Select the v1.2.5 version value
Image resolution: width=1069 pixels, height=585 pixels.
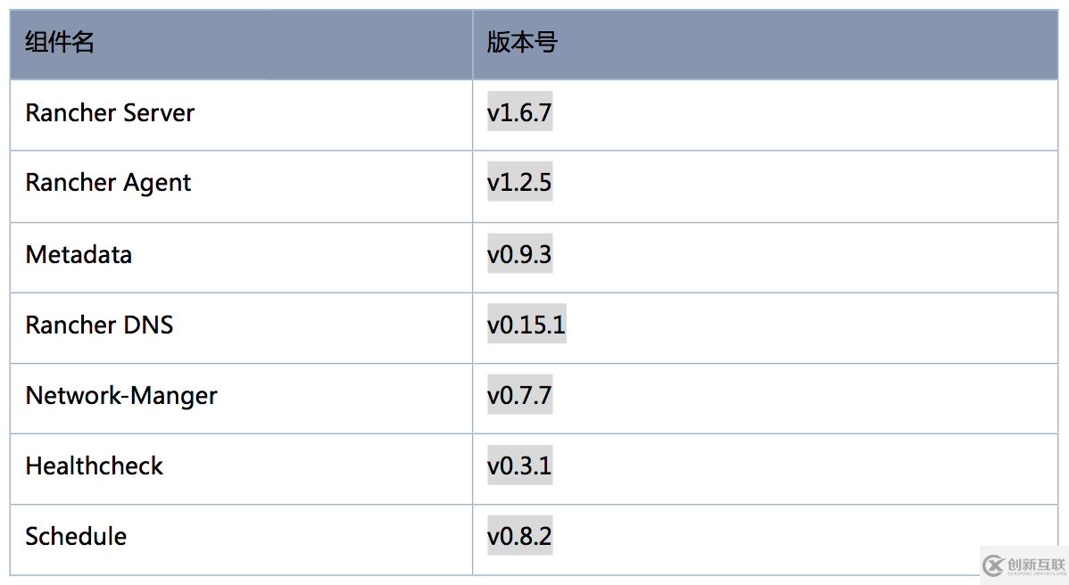519,183
